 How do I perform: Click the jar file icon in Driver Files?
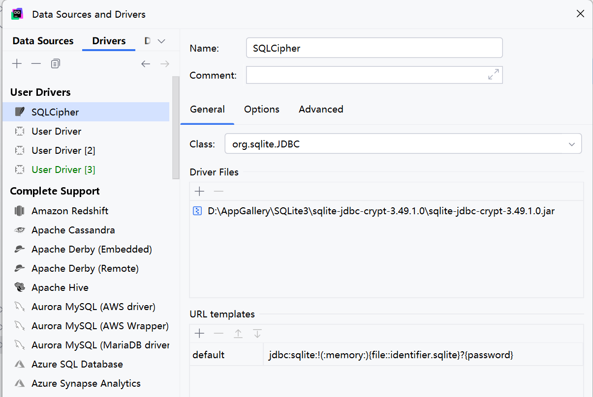[197, 211]
